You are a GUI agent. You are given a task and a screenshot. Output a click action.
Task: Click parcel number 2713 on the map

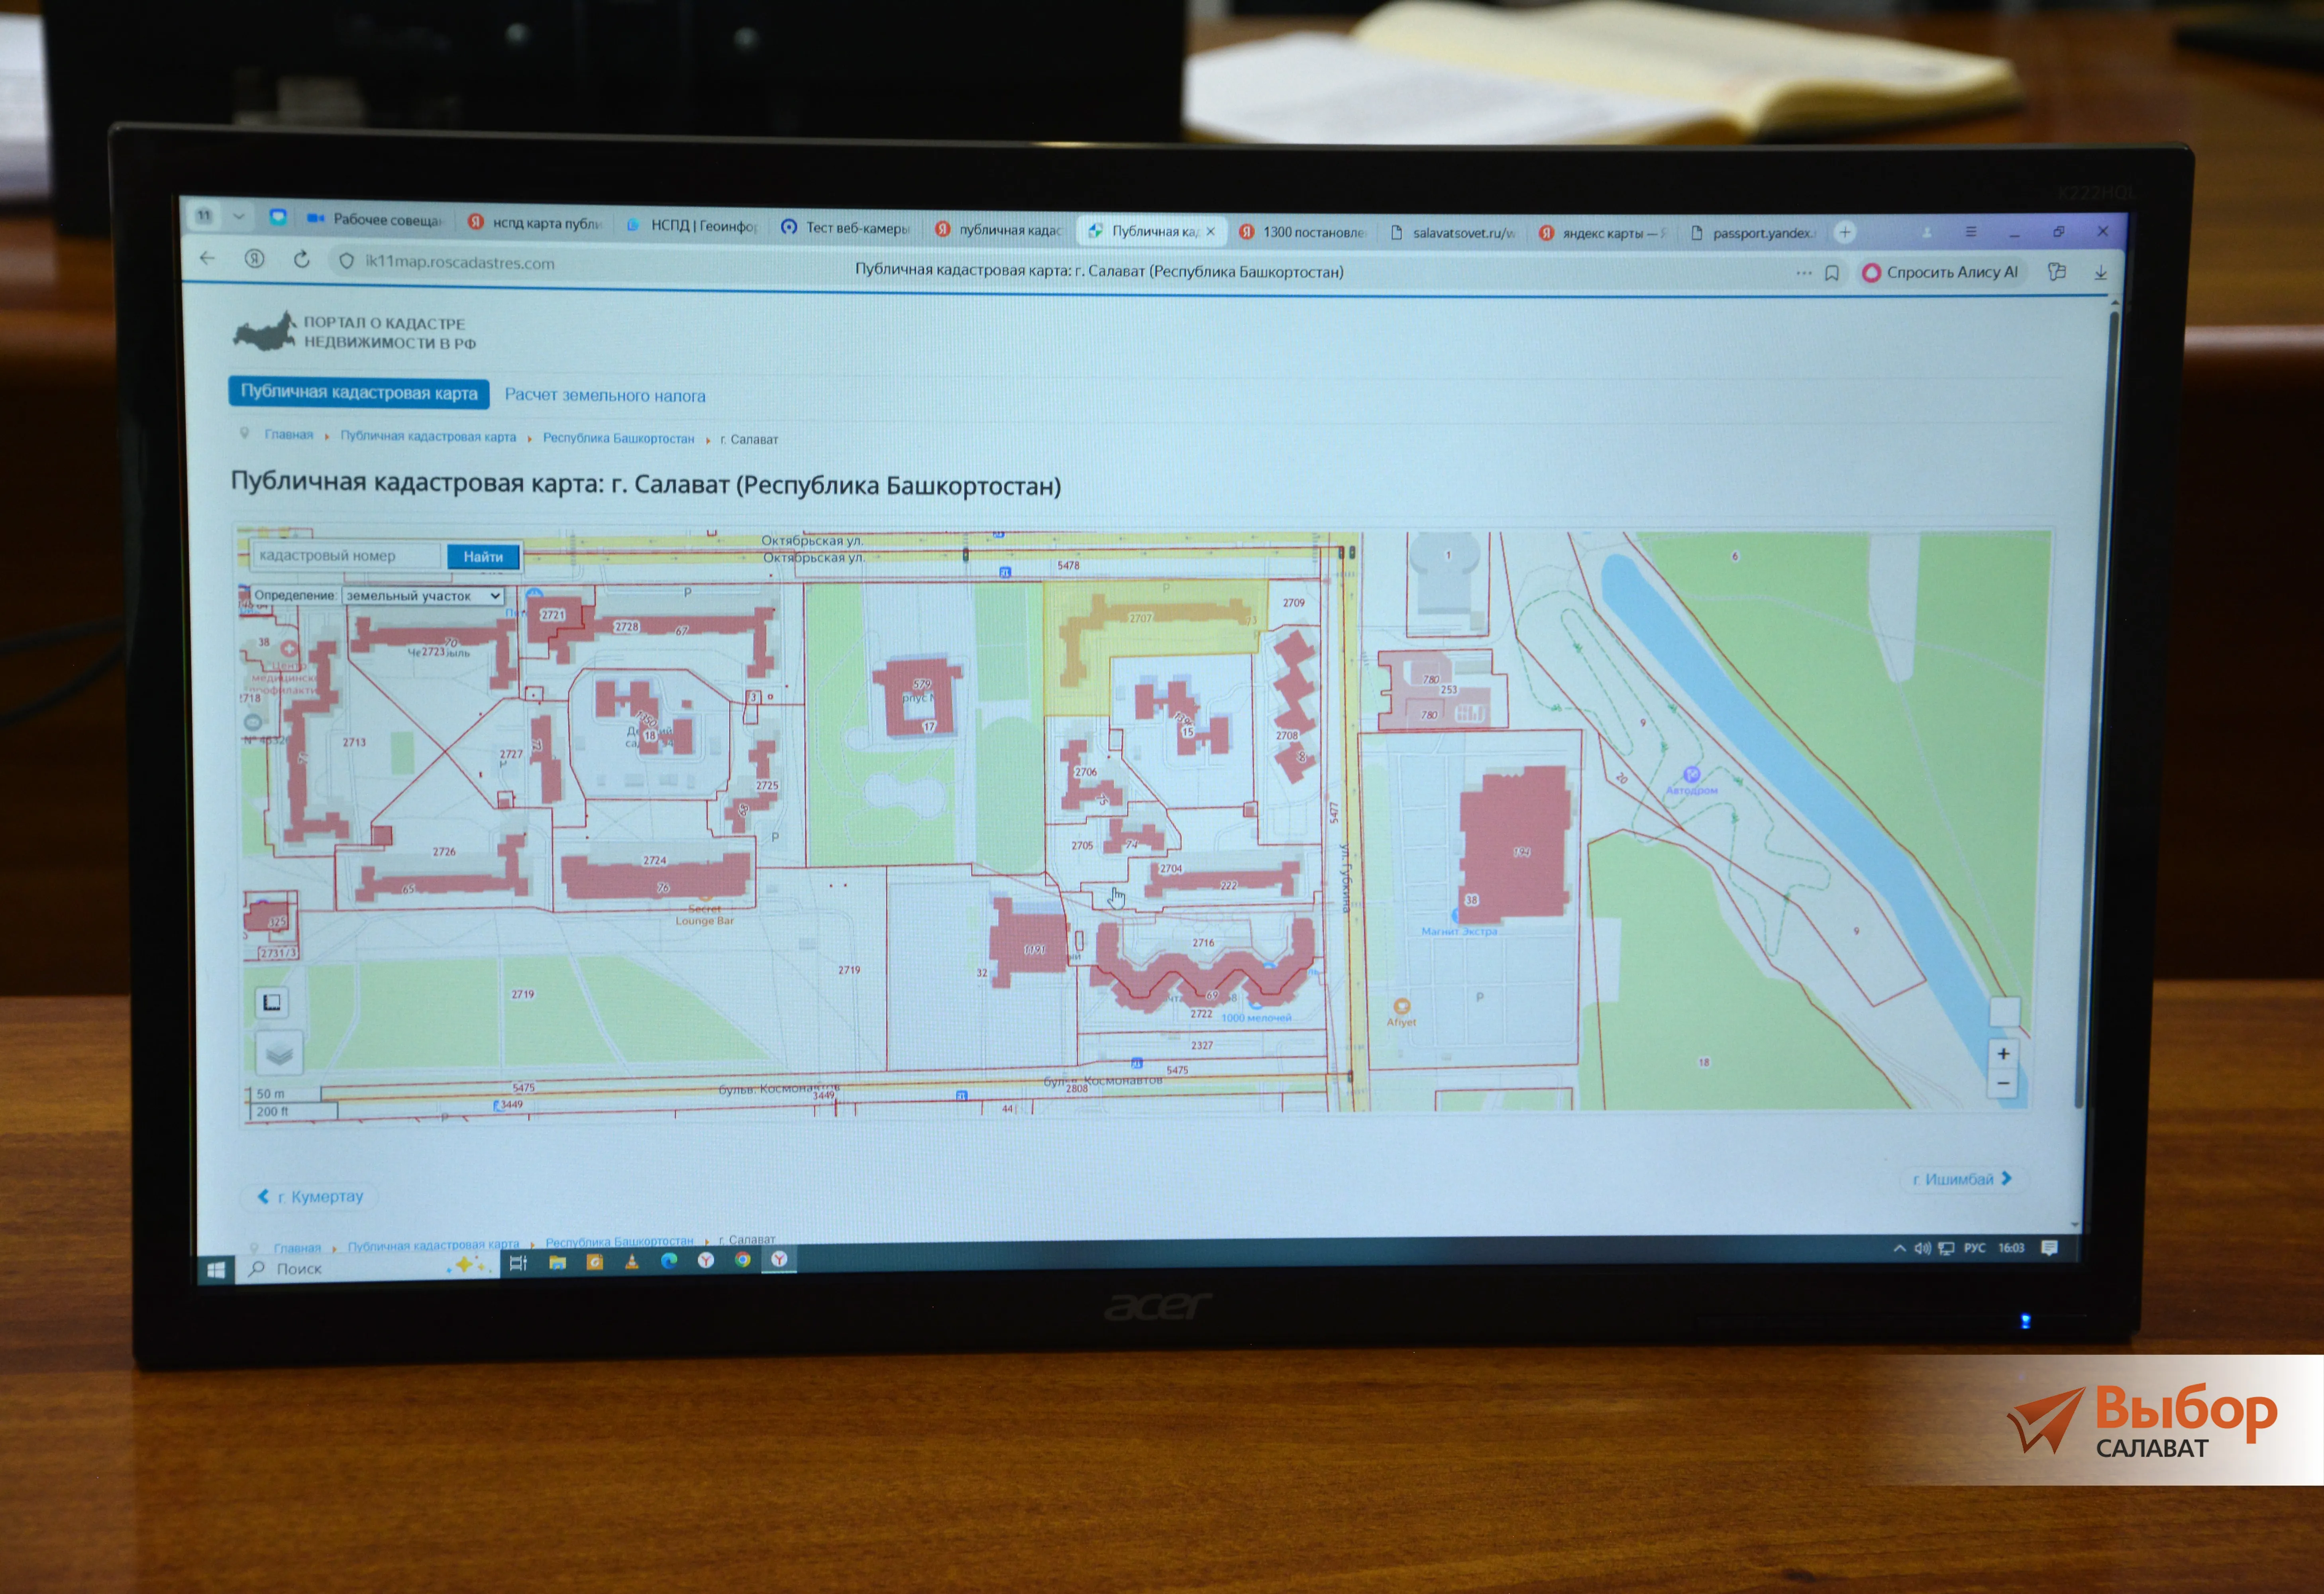coord(354,742)
